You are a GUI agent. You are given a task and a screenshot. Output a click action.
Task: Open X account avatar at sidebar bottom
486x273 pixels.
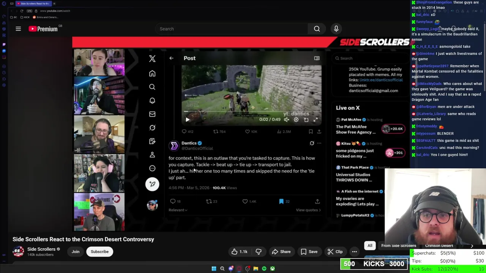152,205
